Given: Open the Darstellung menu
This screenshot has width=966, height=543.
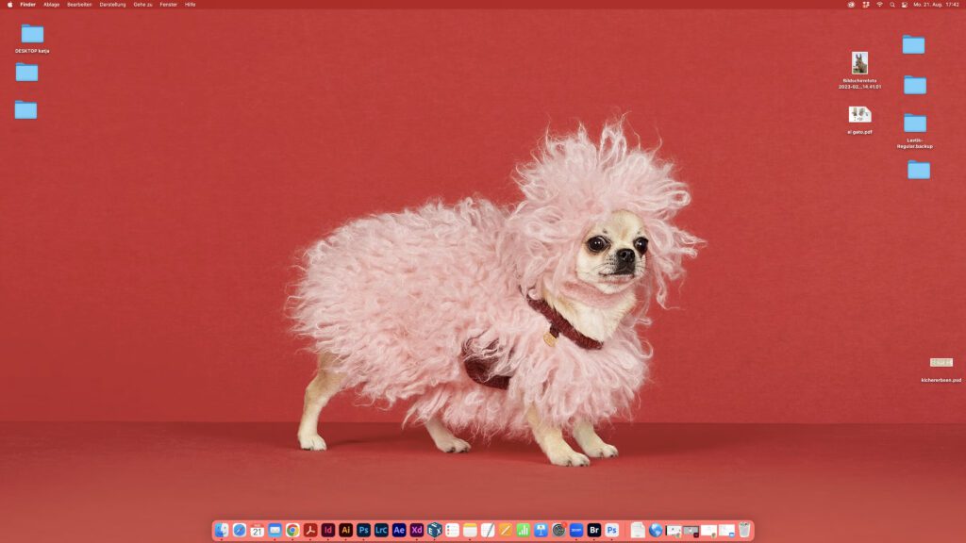Looking at the screenshot, I should [112, 5].
